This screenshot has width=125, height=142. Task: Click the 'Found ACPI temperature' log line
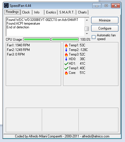pos(23,23)
